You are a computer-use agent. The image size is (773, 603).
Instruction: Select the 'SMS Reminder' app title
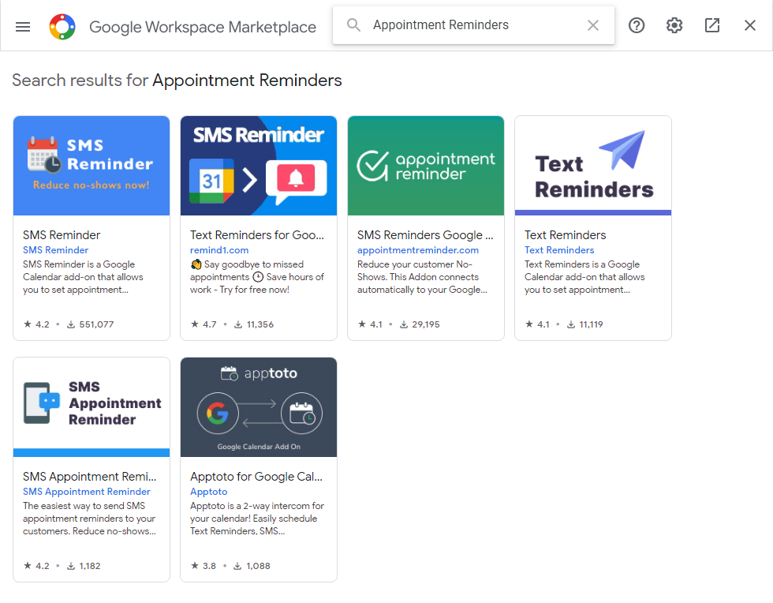click(x=62, y=235)
